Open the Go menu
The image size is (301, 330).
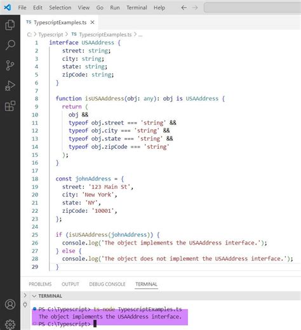click(100, 8)
